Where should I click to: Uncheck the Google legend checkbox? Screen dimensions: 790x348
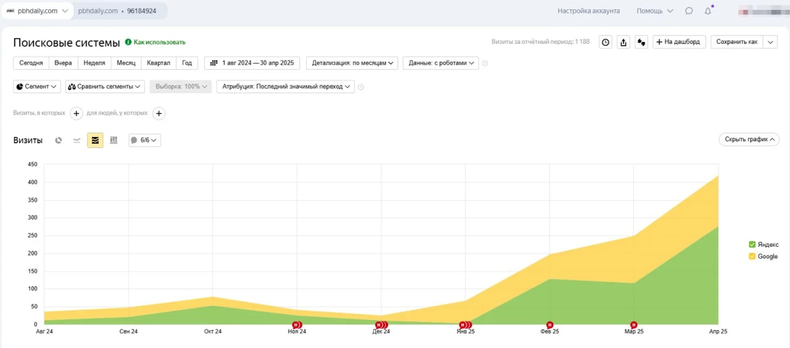[x=752, y=257]
